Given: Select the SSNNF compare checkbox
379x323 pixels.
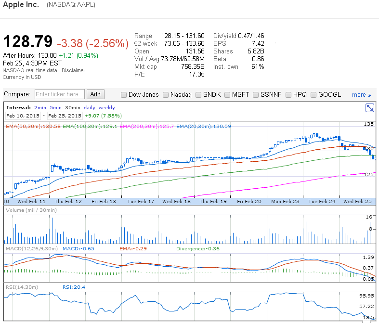Looking at the screenshot, I should click(256, 95).
